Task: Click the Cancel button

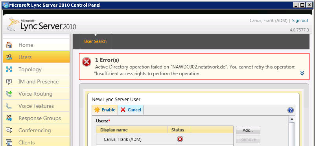Action: tap(131, 110)
